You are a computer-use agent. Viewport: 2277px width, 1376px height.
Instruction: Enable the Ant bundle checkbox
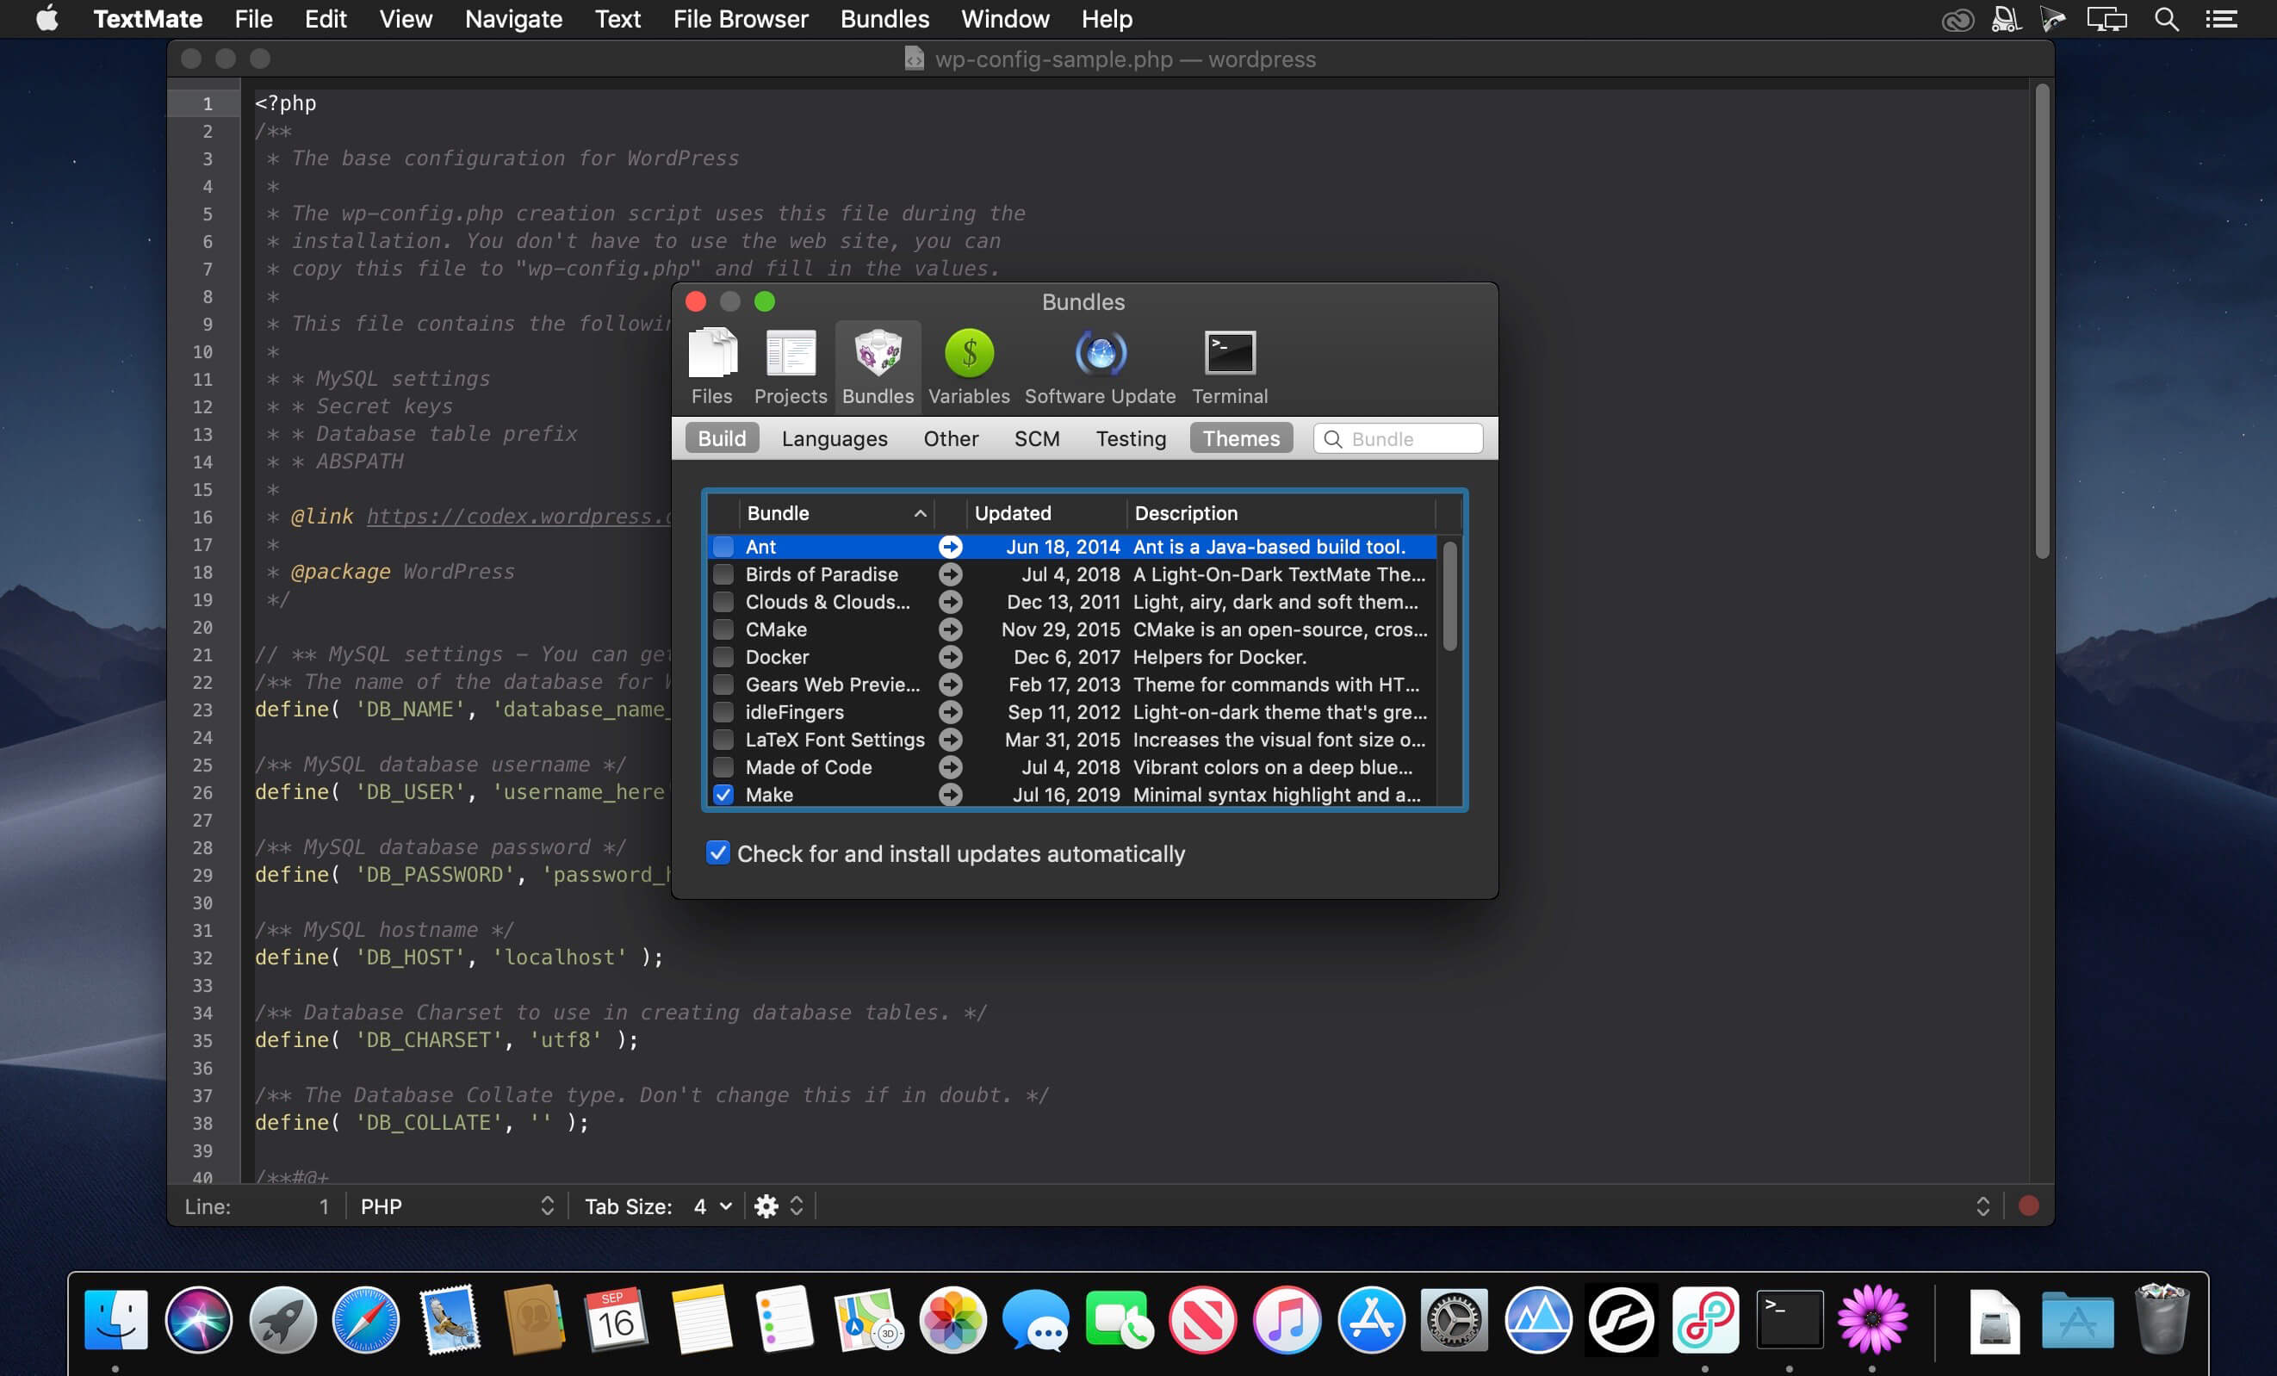click(723, 545)
